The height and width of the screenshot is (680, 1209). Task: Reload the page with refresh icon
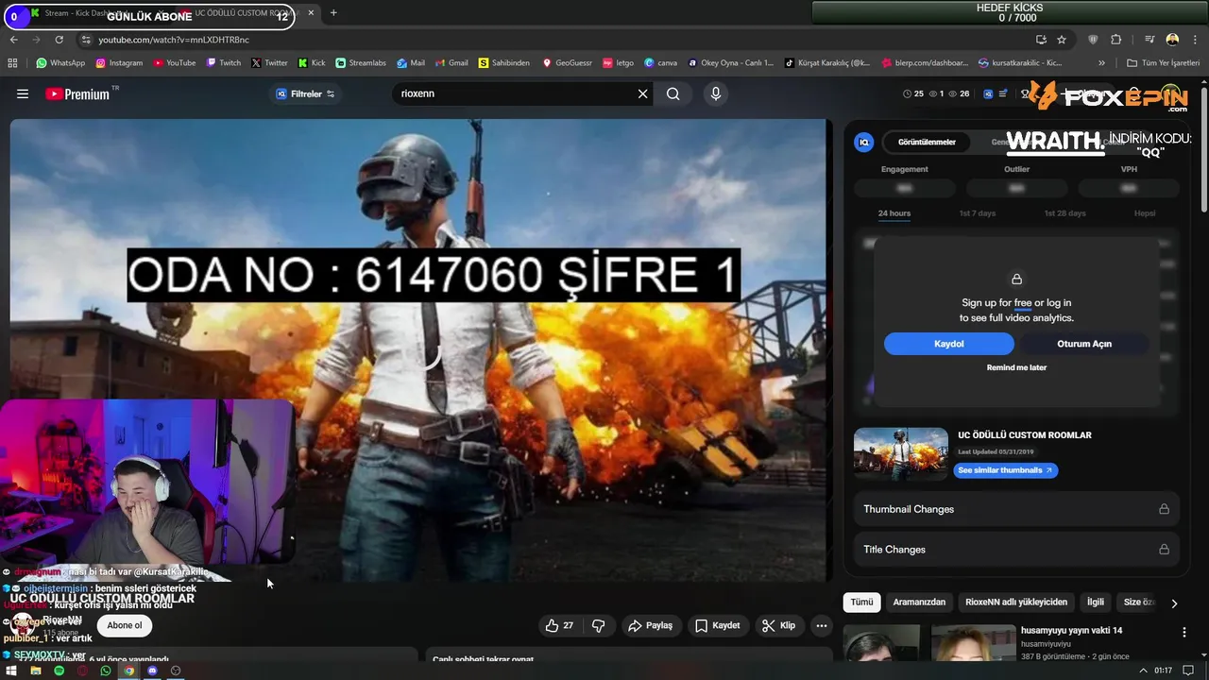tap(59, 40)
